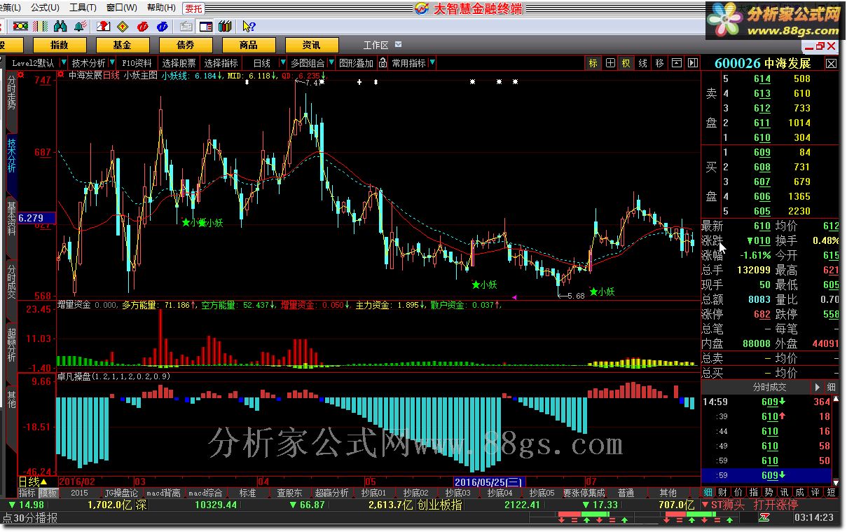Viewport: 847px width, 532px height.
Task: Open the 公式(U) menu
Action: click(x=45, y=8)
